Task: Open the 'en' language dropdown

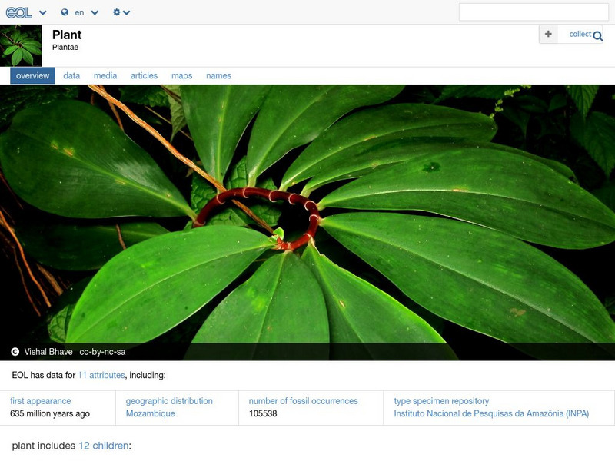Action: point(86,13)
